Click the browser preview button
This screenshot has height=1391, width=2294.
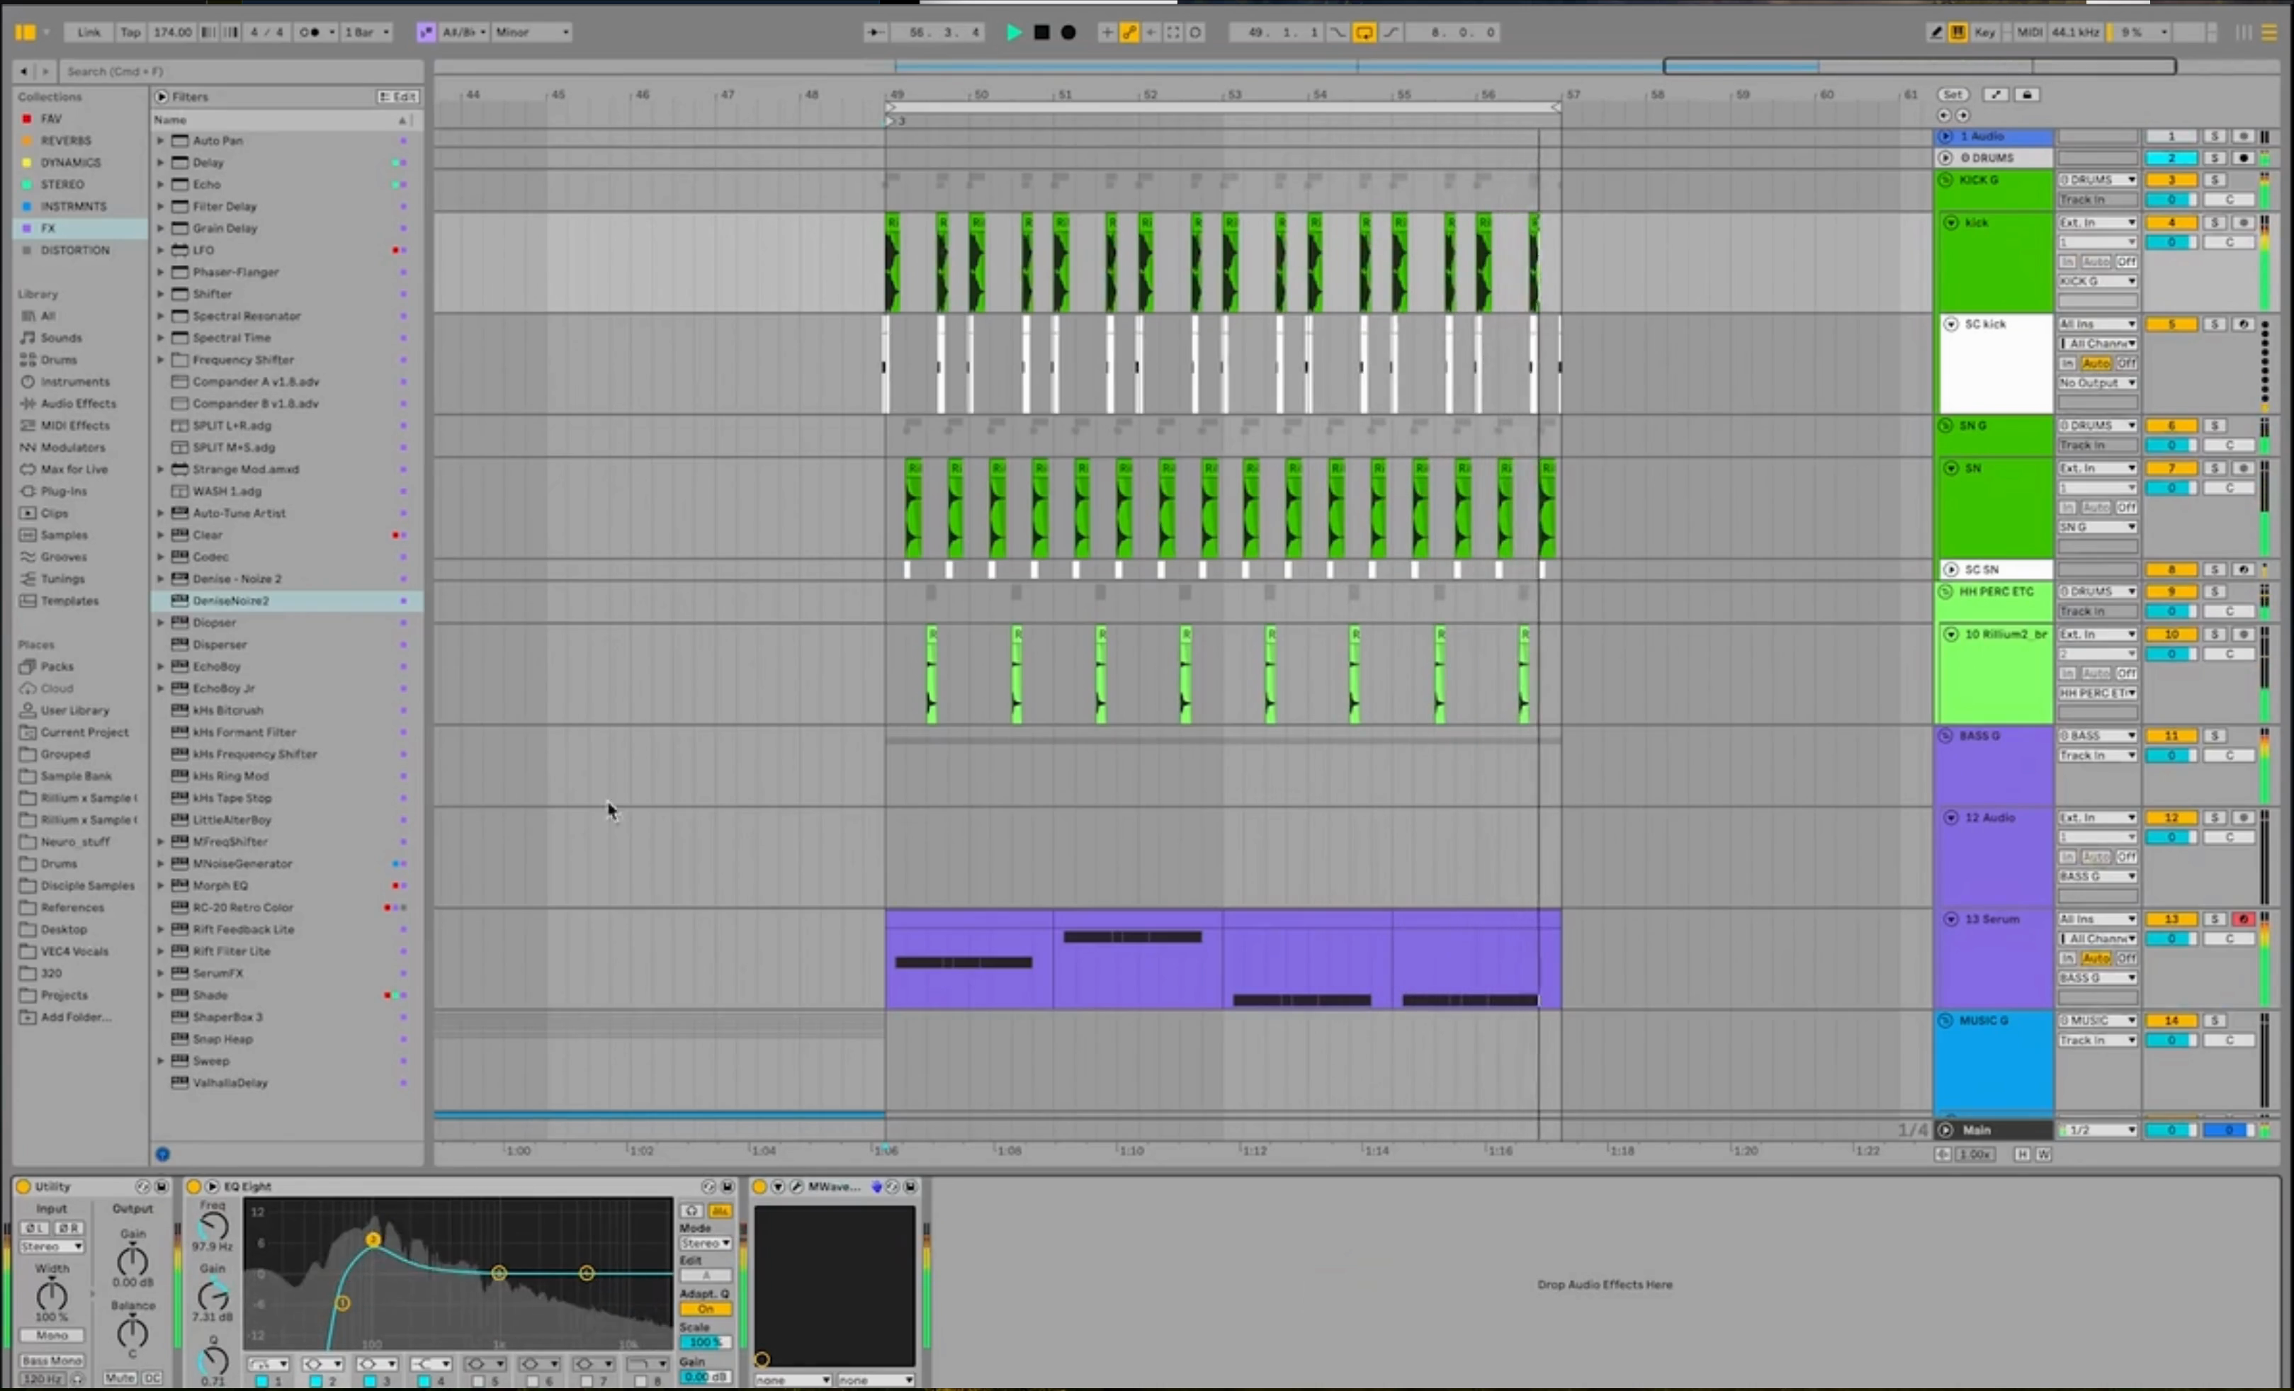click(x=163, y=1154)
